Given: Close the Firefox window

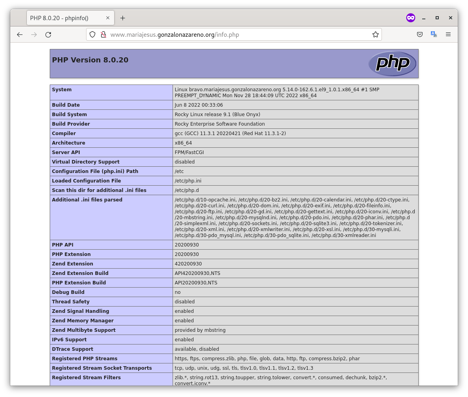Looking at the screenshot, I should click(x=450, y=18).
